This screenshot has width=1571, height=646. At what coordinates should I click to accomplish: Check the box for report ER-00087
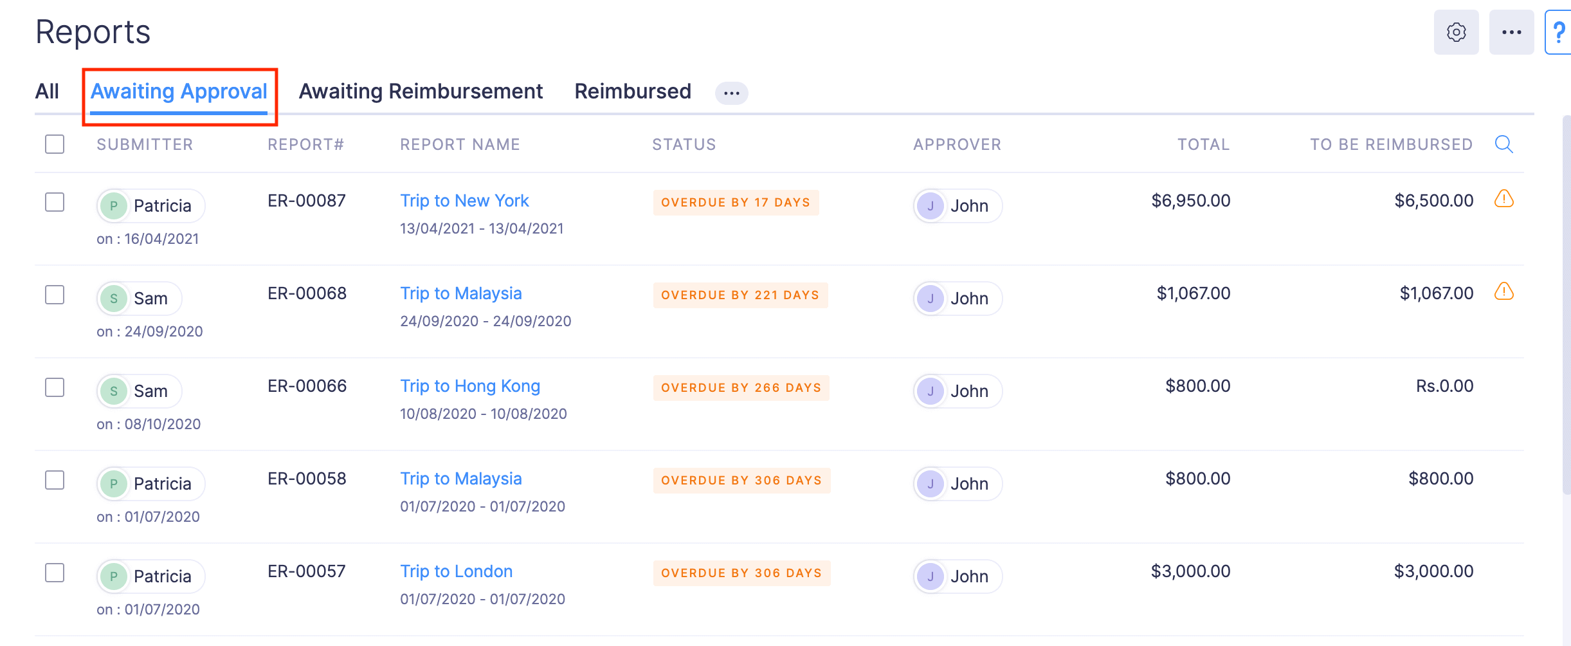coord(55,202)
